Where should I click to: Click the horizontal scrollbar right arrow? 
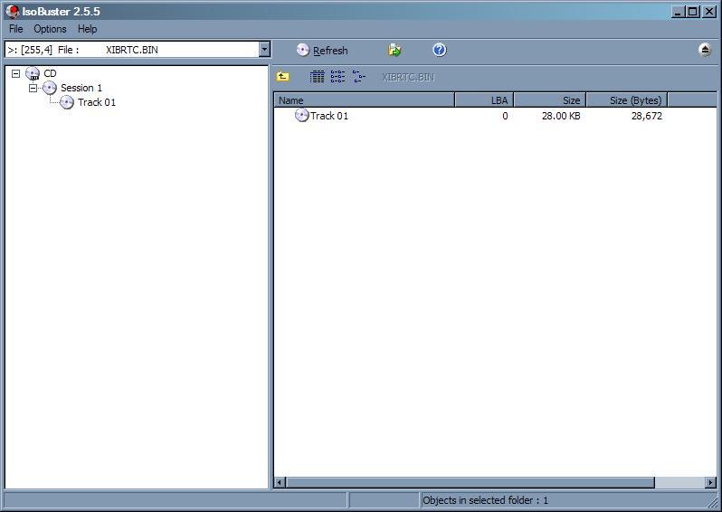click(x=711, y=482)
